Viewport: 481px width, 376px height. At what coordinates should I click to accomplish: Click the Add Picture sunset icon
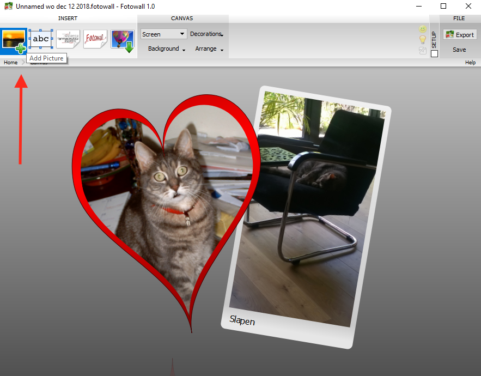[x=14, y=39]
